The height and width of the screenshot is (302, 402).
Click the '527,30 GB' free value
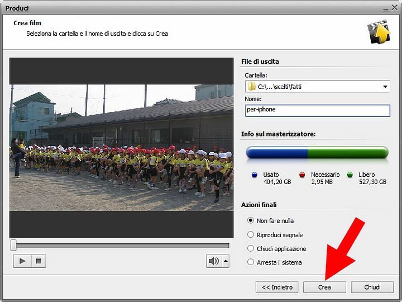point(372,182)
